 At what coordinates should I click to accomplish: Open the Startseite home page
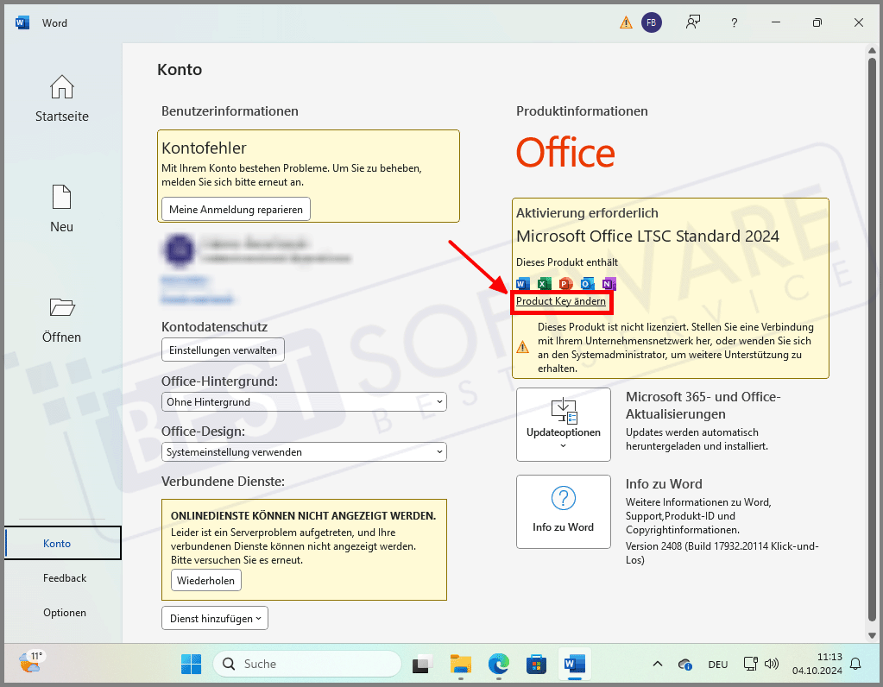point(62,98)
